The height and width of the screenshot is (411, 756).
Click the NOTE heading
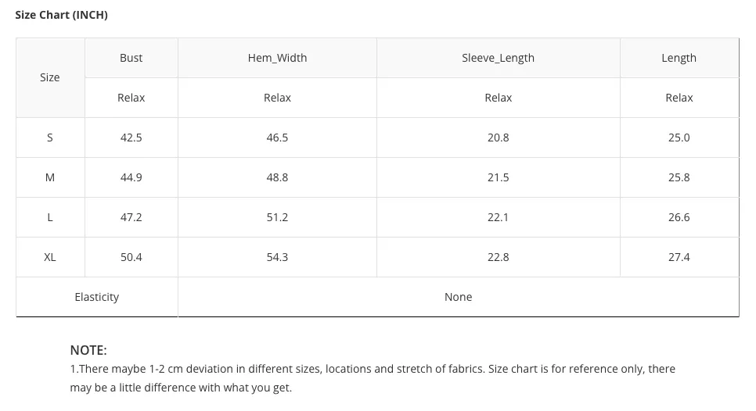[x=88, y=350]
